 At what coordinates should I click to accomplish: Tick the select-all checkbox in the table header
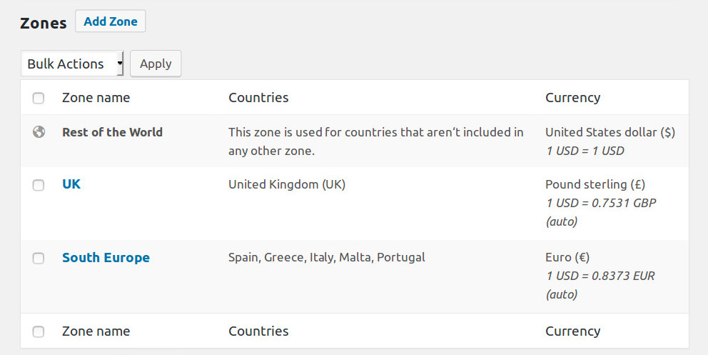39,98
